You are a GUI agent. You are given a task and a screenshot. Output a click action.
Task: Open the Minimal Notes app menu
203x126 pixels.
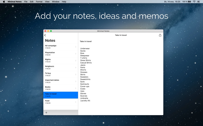click(15, 2)
